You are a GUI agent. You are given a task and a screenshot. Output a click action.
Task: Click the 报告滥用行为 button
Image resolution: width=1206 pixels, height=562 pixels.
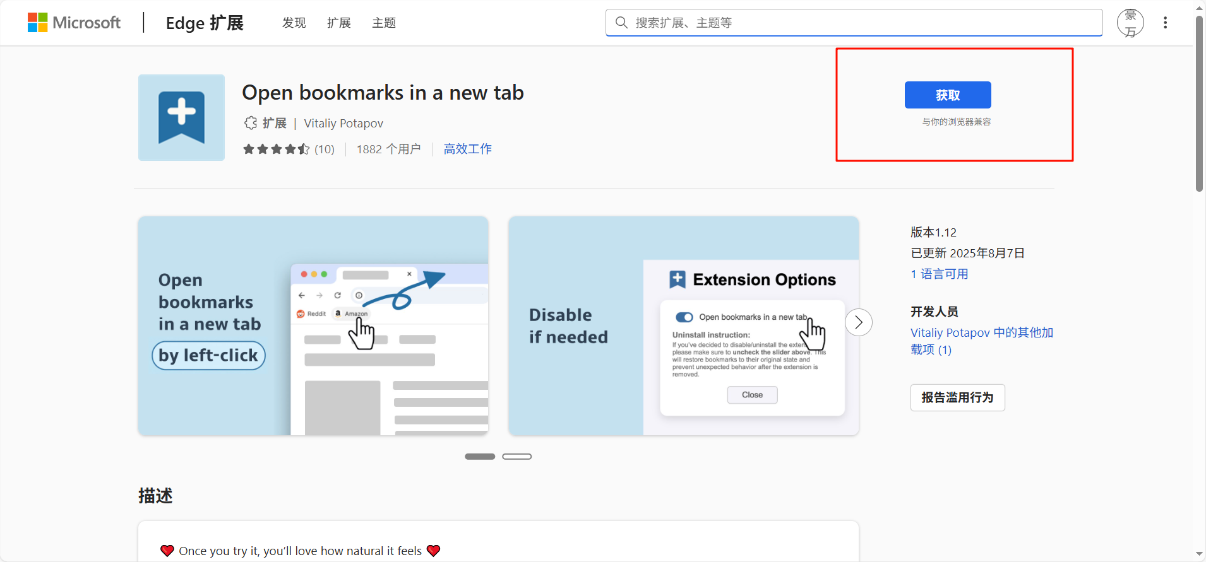(x=957, y=397)
